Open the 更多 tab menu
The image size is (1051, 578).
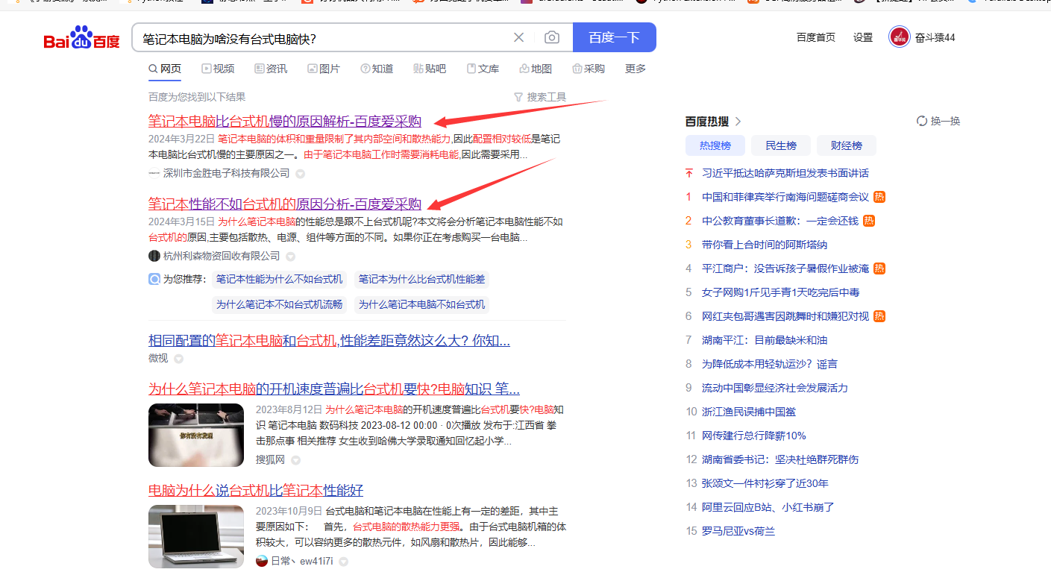(x=636, y=69)
